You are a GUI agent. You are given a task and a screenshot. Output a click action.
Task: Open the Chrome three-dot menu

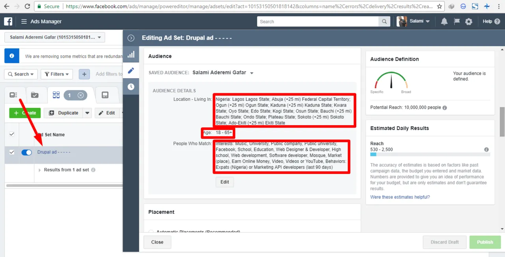499,6
